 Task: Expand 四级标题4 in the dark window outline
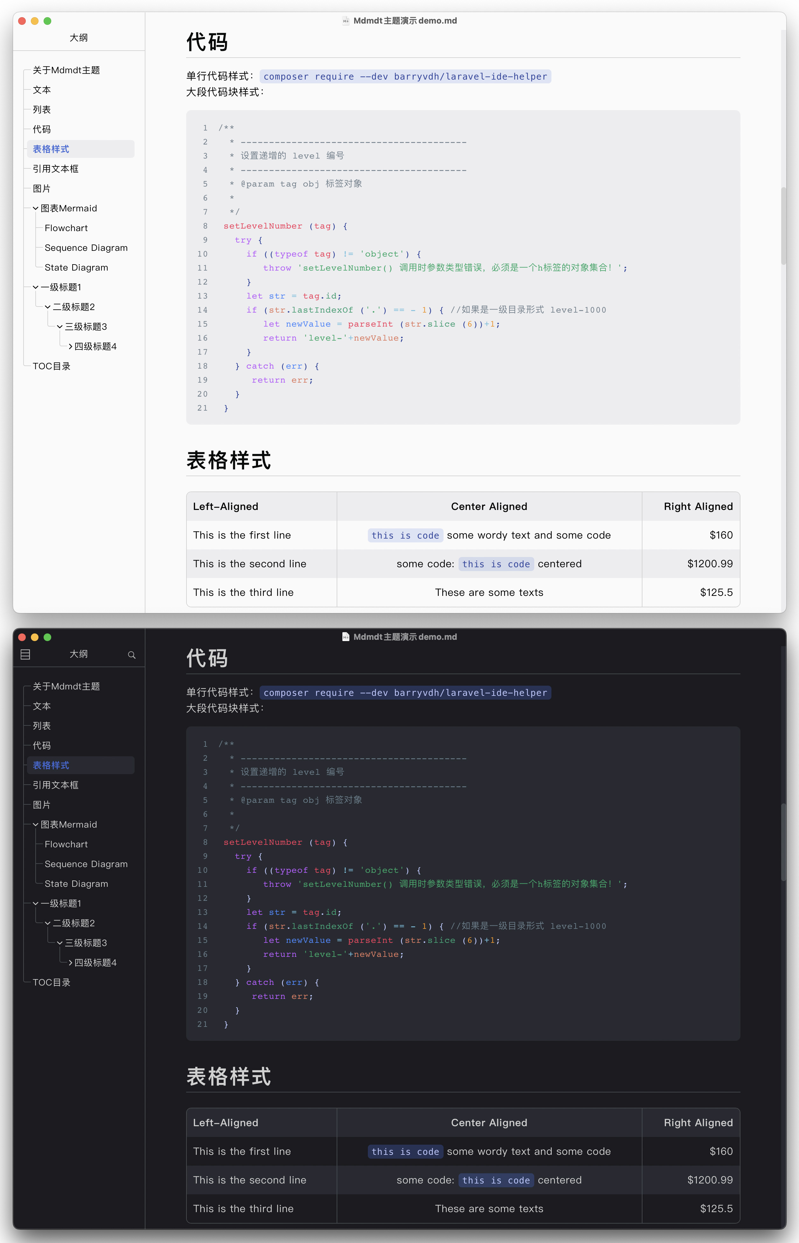click(71, 963)
